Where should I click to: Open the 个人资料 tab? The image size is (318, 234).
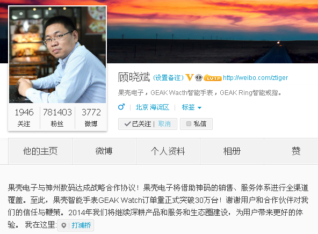click(168, 151)
